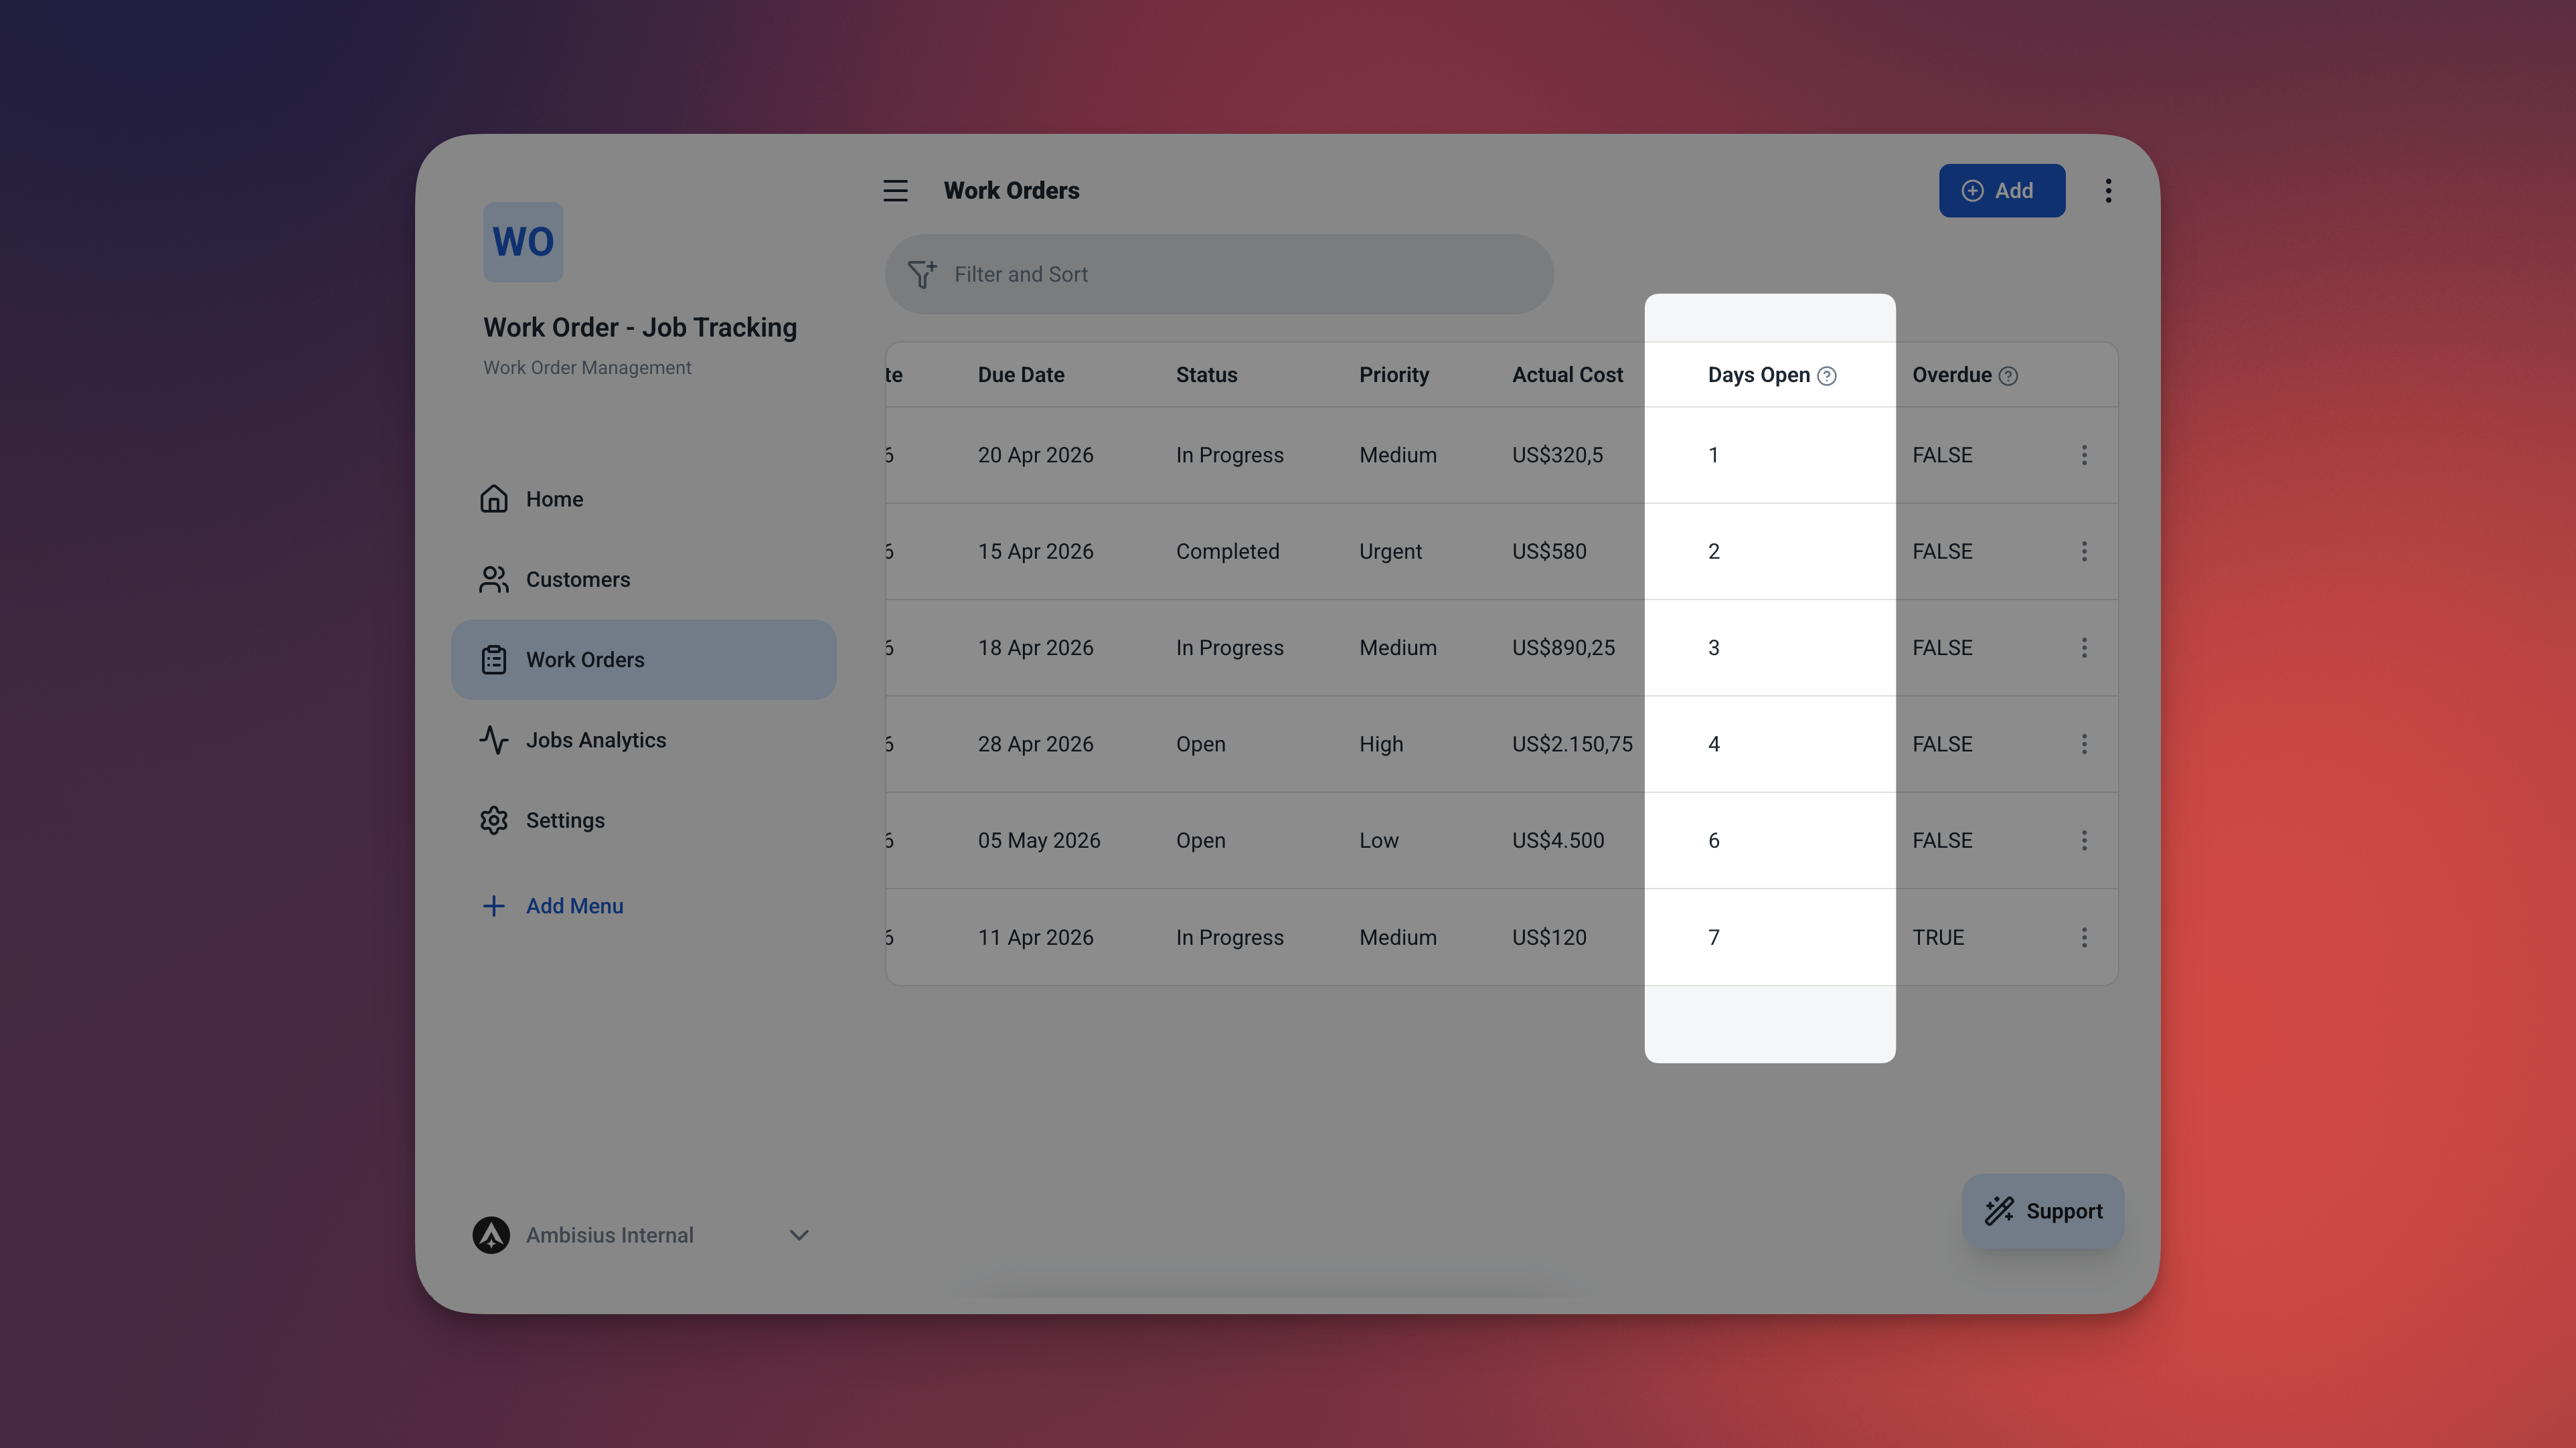The image size is (2576, 1448).
Task: Click the hamburger menu icon
Action: tap(895, 190)
